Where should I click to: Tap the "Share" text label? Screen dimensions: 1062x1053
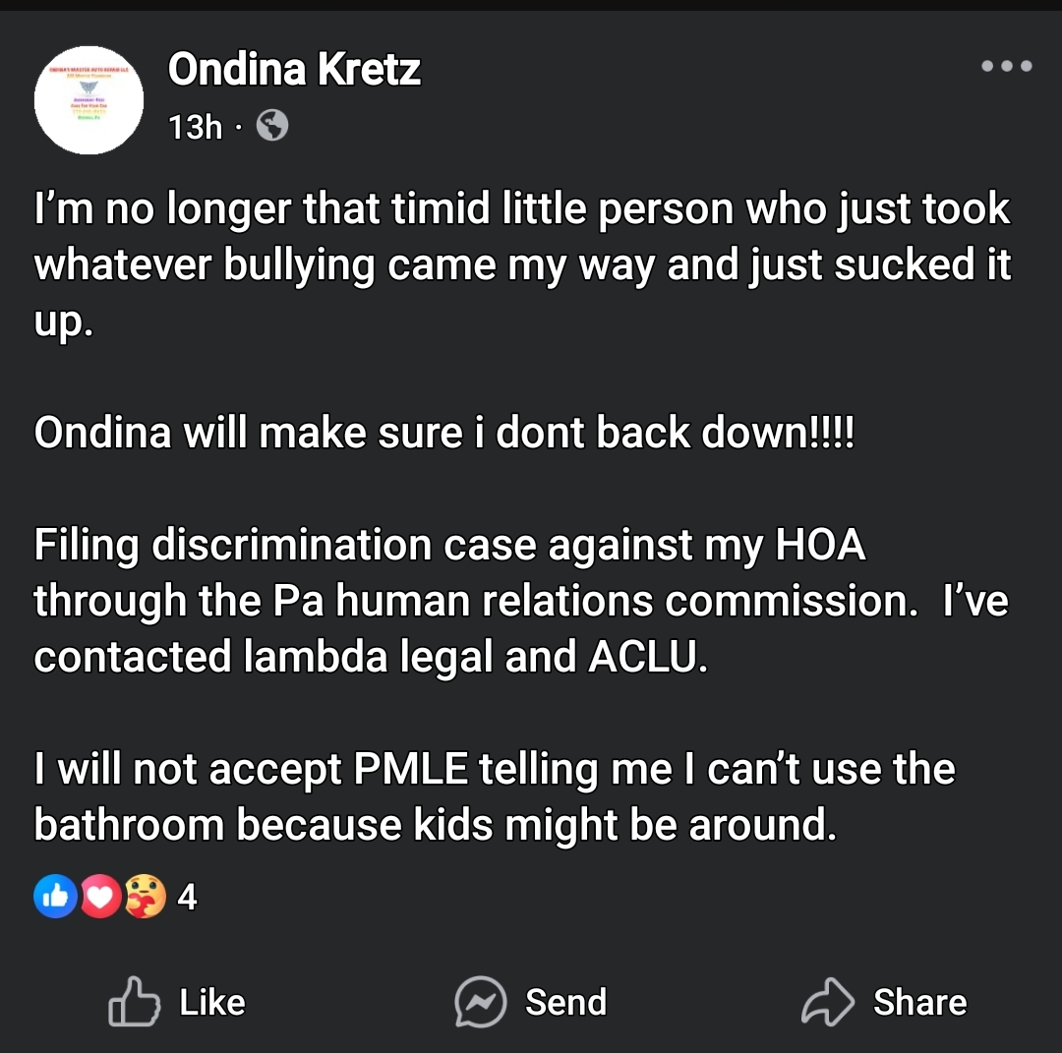[x=919, y=1002]
